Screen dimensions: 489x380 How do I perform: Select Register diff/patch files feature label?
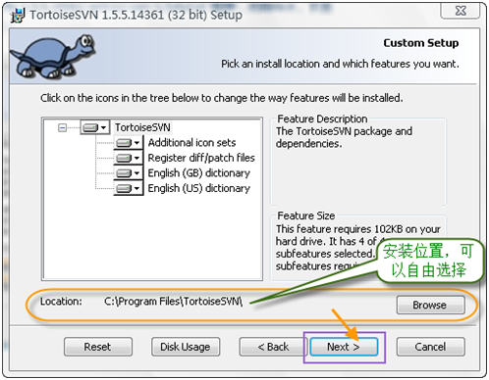[x=201, y=158]
